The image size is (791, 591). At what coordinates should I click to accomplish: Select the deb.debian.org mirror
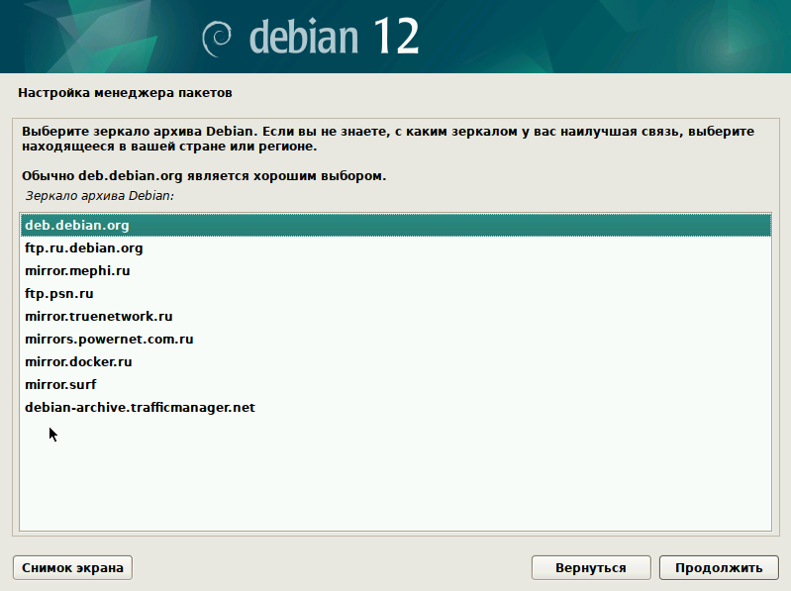coord(396,225)
